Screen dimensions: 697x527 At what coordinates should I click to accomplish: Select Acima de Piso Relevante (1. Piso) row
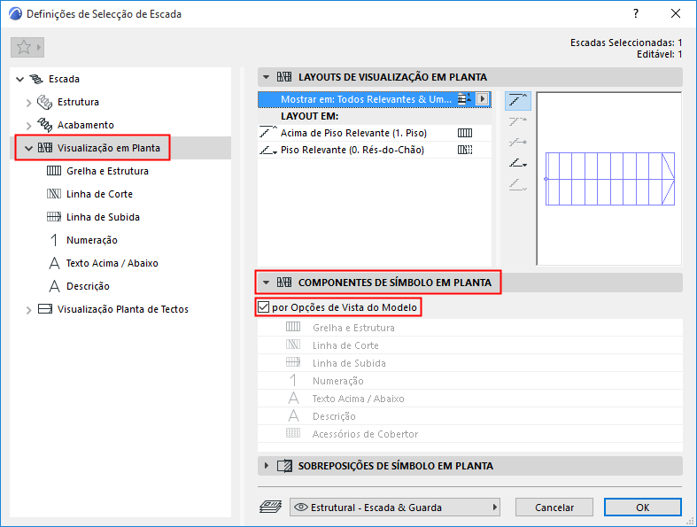click(x=375, y=133)
